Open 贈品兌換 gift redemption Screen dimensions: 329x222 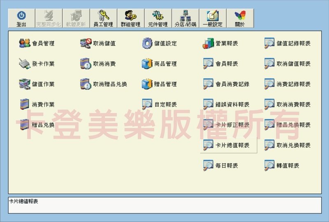(37, 125)
